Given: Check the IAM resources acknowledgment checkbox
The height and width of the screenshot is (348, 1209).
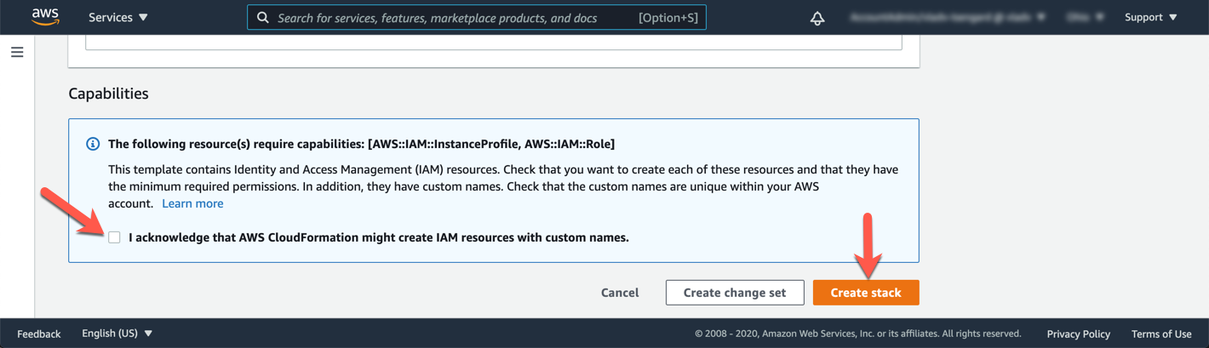Looking at the screenshot, I should coord(114,237).
